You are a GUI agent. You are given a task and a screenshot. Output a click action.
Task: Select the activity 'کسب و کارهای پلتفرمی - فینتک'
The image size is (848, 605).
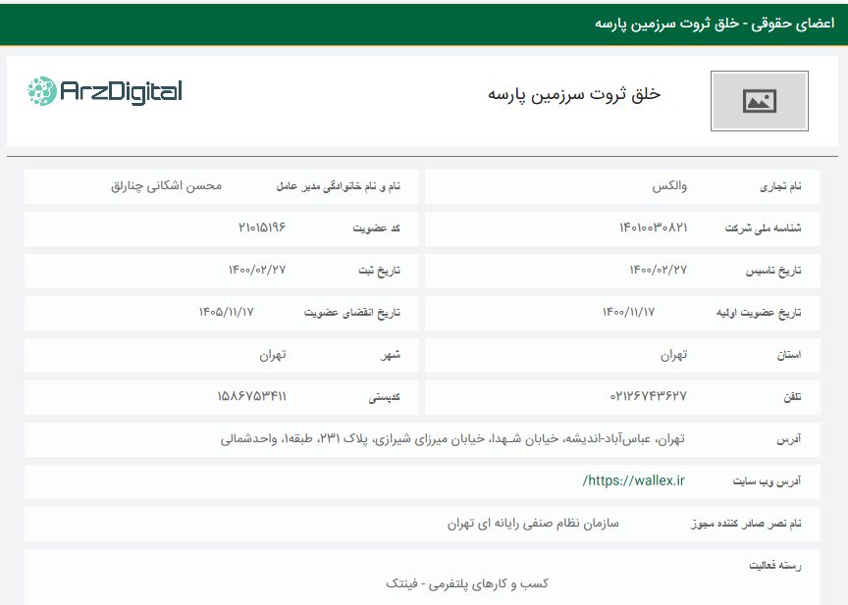point(467,584)
